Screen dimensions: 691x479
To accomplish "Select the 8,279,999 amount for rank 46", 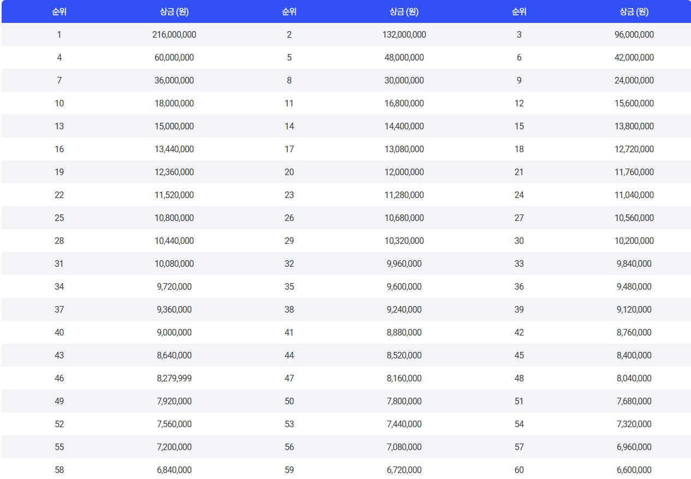I will (174, 378).
